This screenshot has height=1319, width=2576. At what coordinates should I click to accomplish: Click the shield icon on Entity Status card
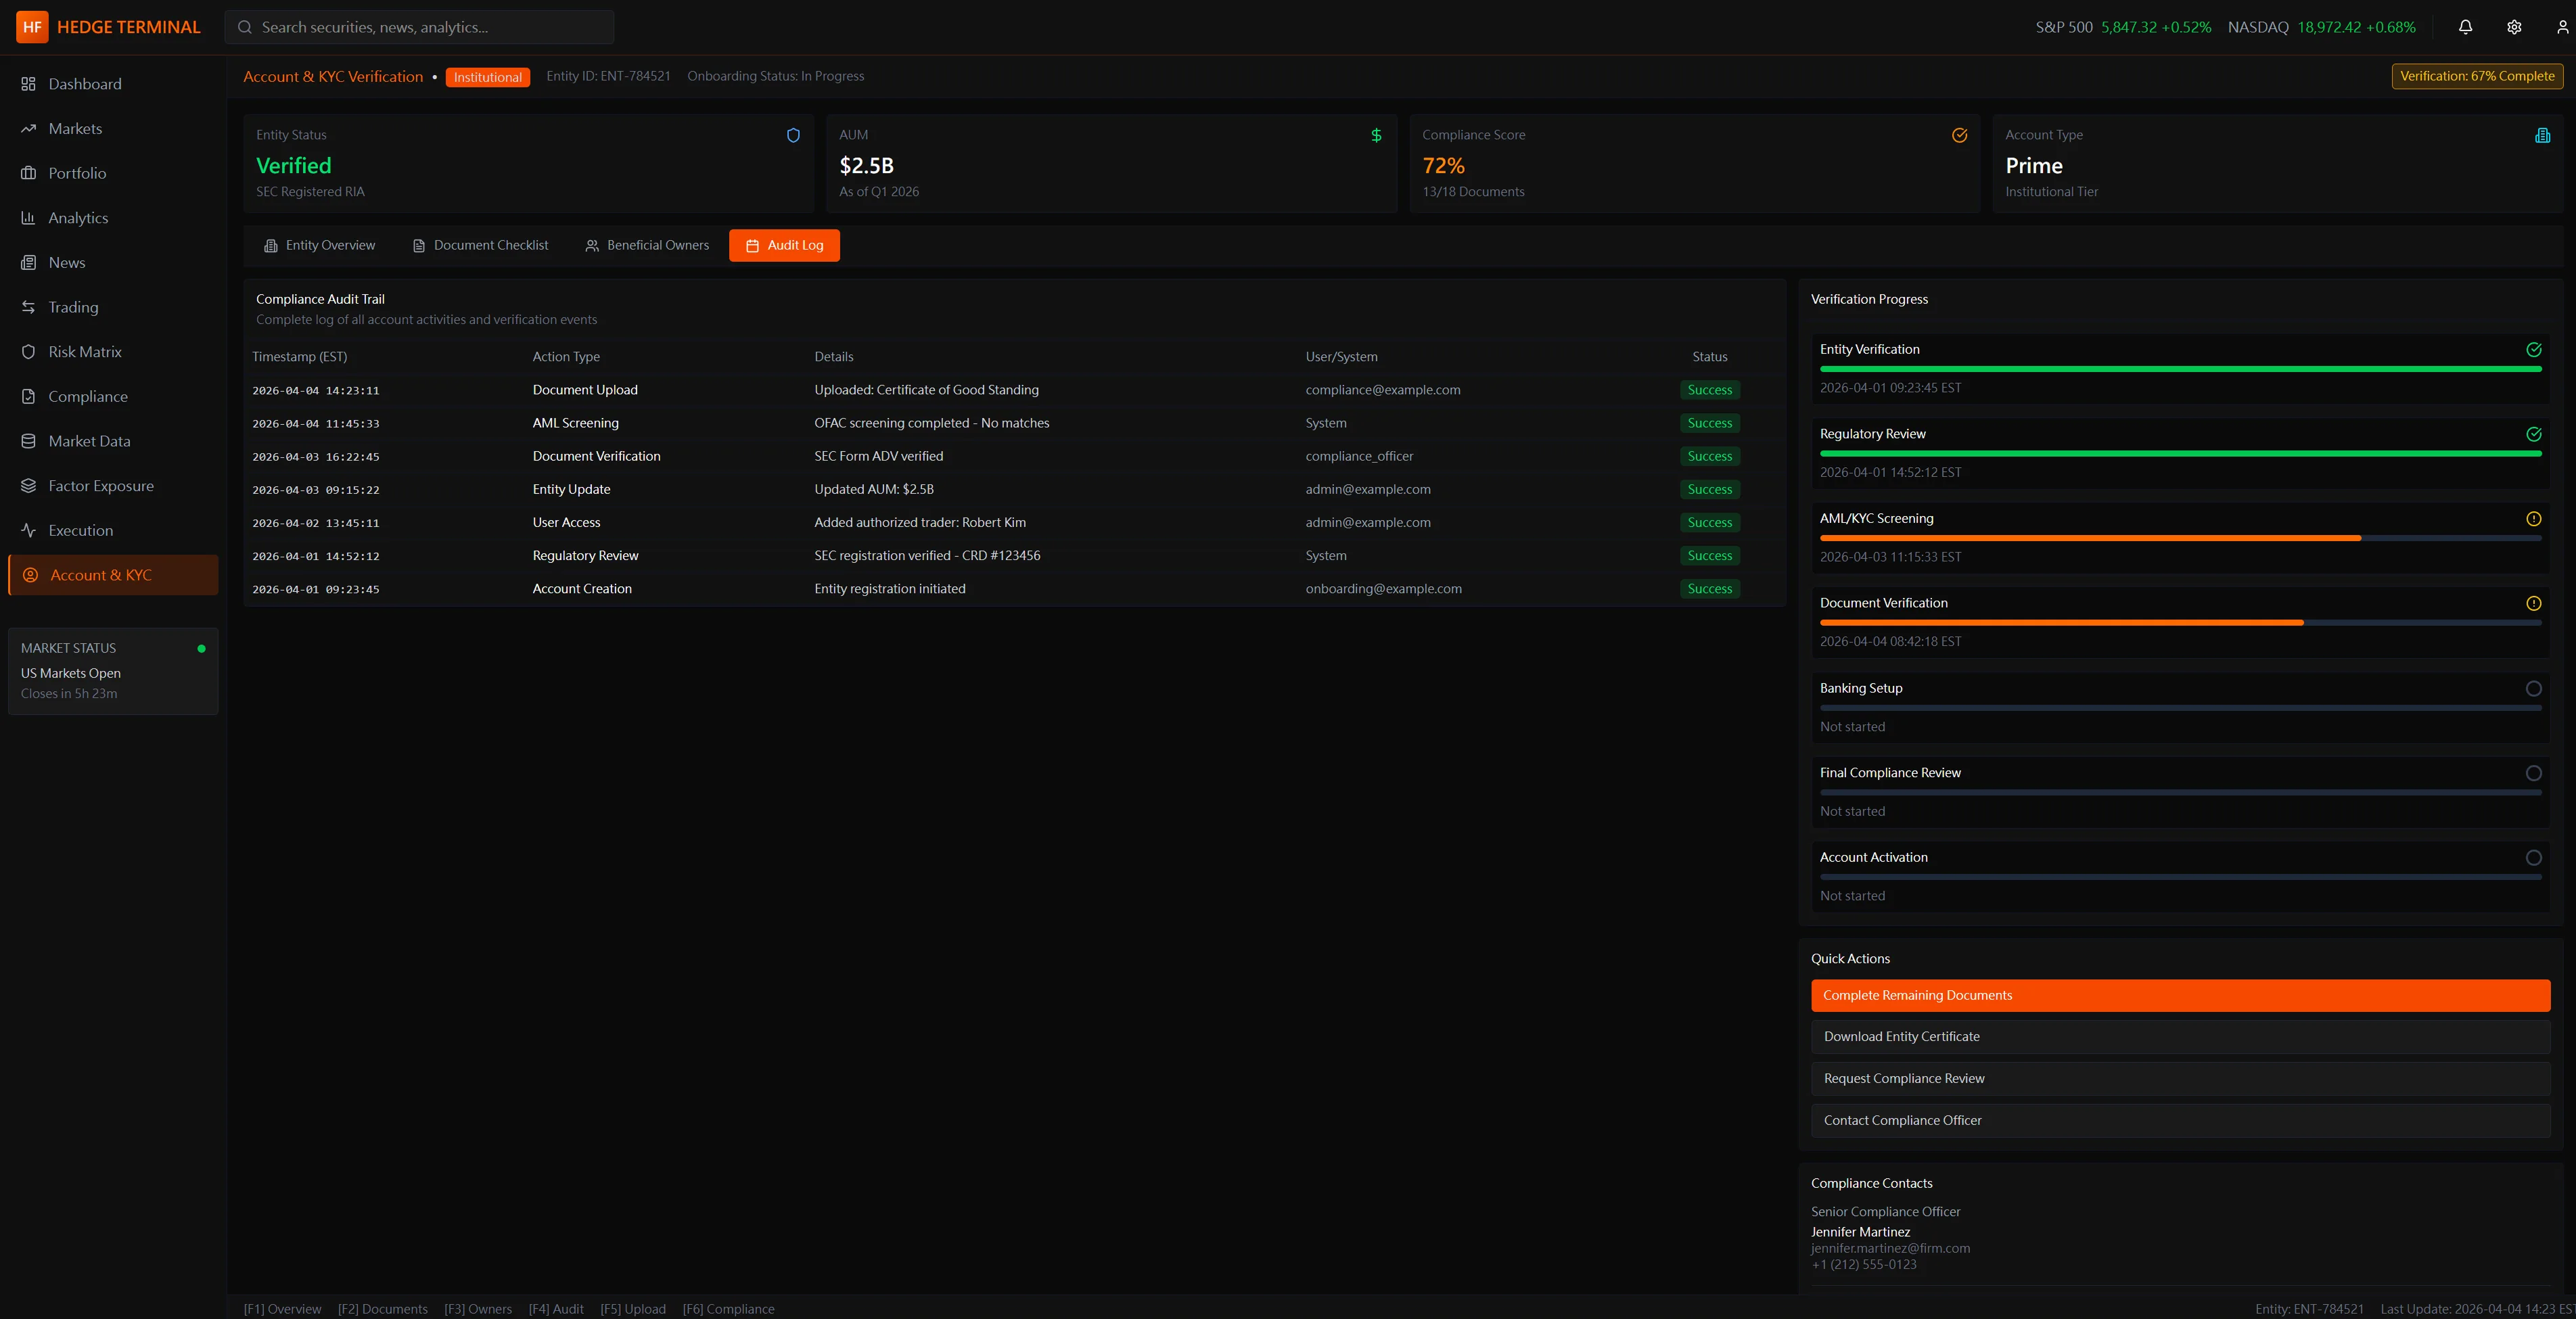point(793,135)
